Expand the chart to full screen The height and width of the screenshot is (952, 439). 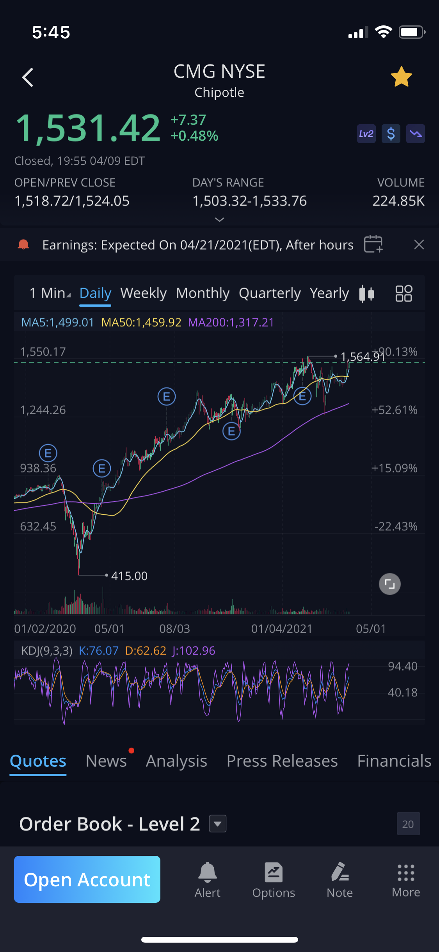[x=389, y=584]
